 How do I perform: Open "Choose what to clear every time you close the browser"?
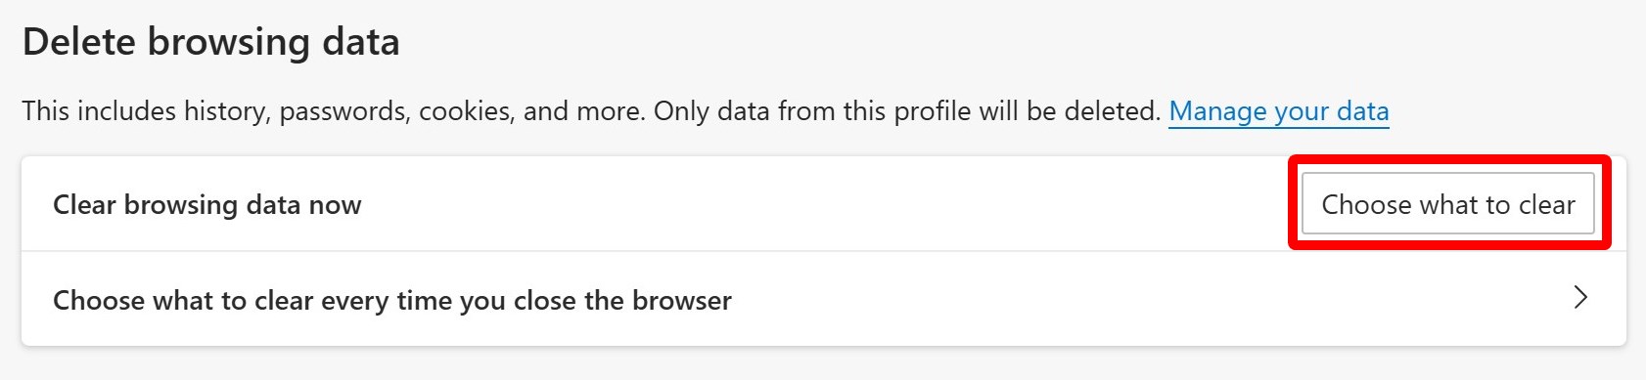point(824,299)
